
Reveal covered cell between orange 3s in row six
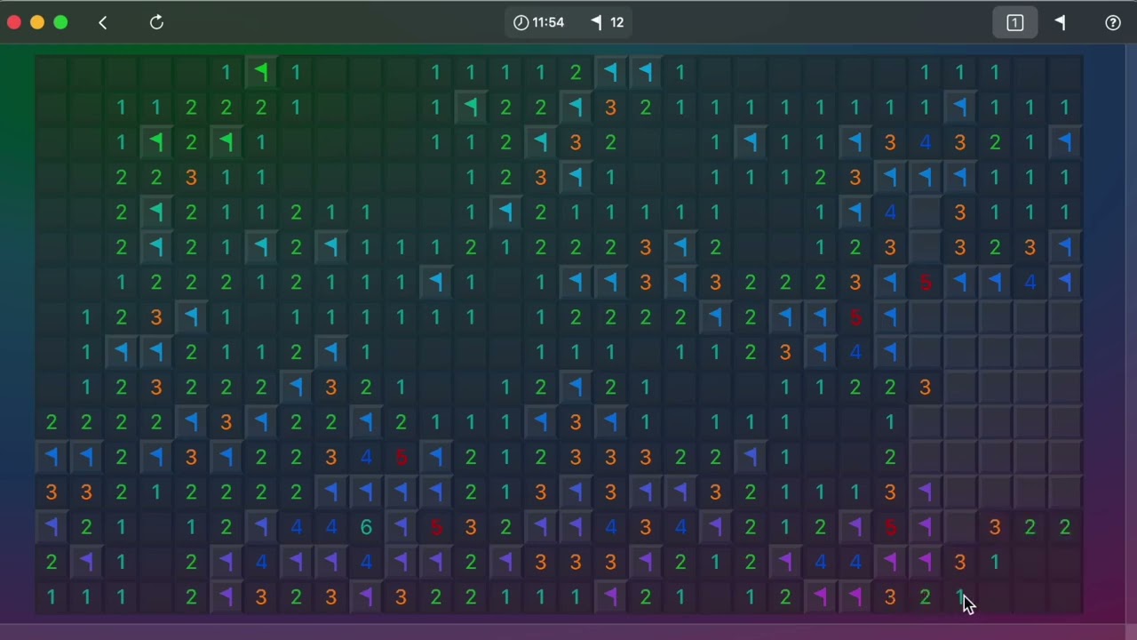coord(925,247)
